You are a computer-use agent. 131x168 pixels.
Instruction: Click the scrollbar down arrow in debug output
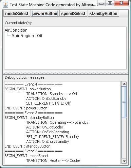click(x=124, y=161)
